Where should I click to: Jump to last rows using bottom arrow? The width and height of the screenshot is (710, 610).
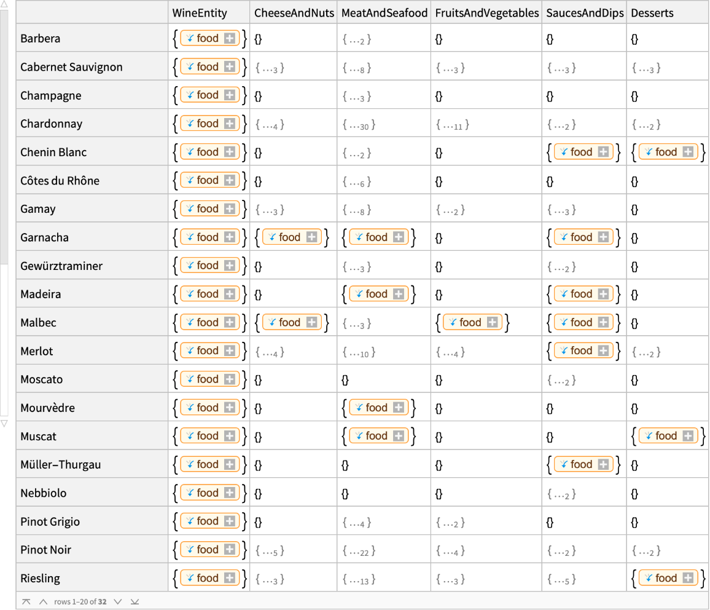click(x=135, y=602)
